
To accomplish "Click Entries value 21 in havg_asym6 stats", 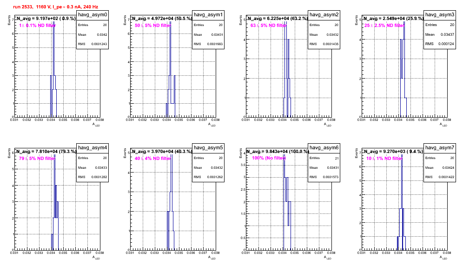I will [337, 159].
